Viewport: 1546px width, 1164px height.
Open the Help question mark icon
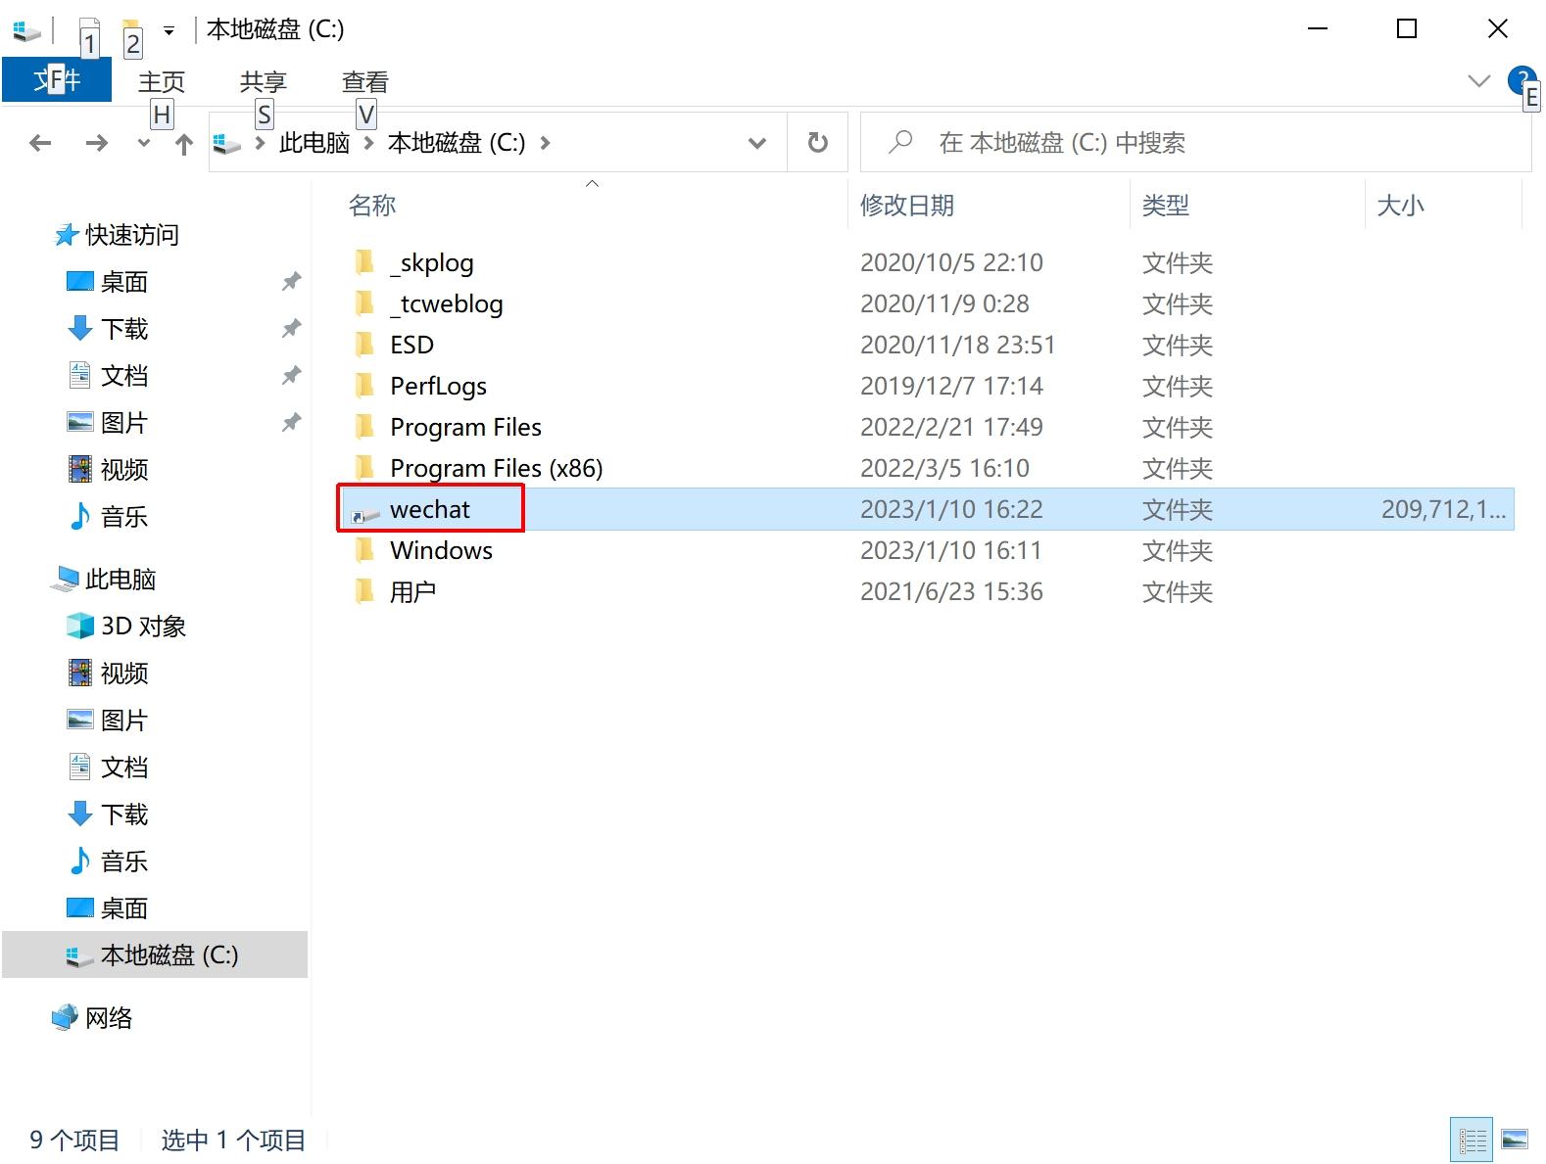click(x=1522, y=79)
